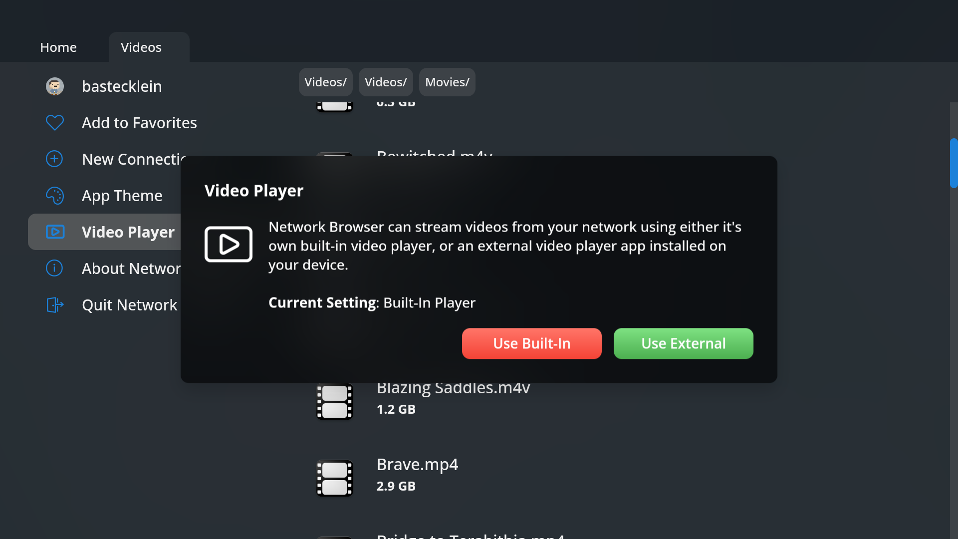
Task: Click the Brave.mp4 film strip thumbnail
Action: pyautogui.click(x=334, y=478)
